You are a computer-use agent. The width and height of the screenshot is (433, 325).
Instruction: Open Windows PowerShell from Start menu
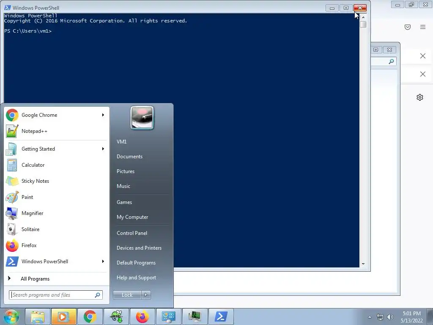pyautogui.click(x=57, y=262)
